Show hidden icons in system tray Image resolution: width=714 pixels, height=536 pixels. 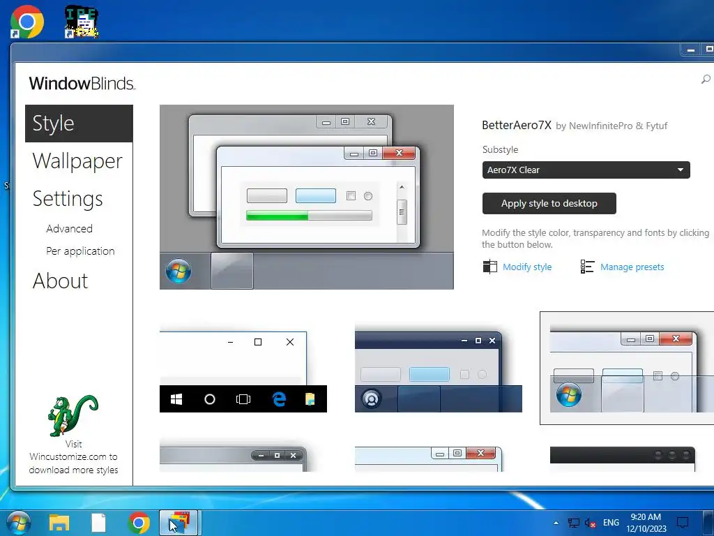coord(556,523)
